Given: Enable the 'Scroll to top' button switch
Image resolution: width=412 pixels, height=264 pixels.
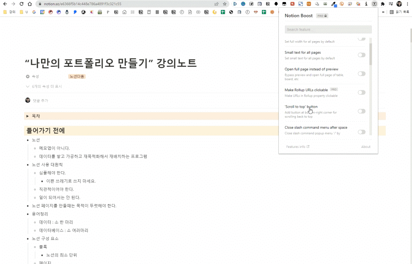Looking at the screenshot, I should point(362,111).
